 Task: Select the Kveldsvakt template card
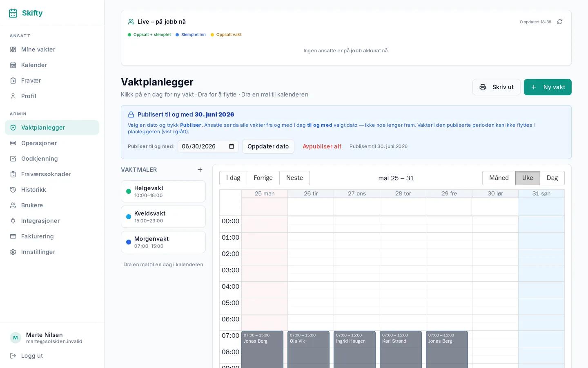(x=163, y=217)
